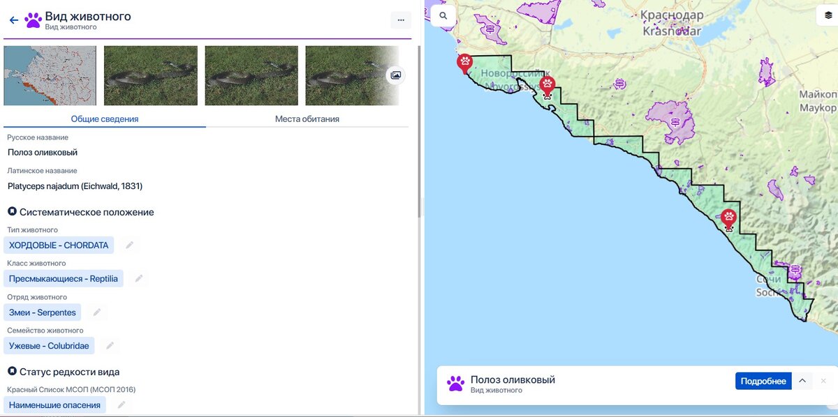838x417 pixels.
Task: Open the range map thumbnail
Action: (50, 75)
